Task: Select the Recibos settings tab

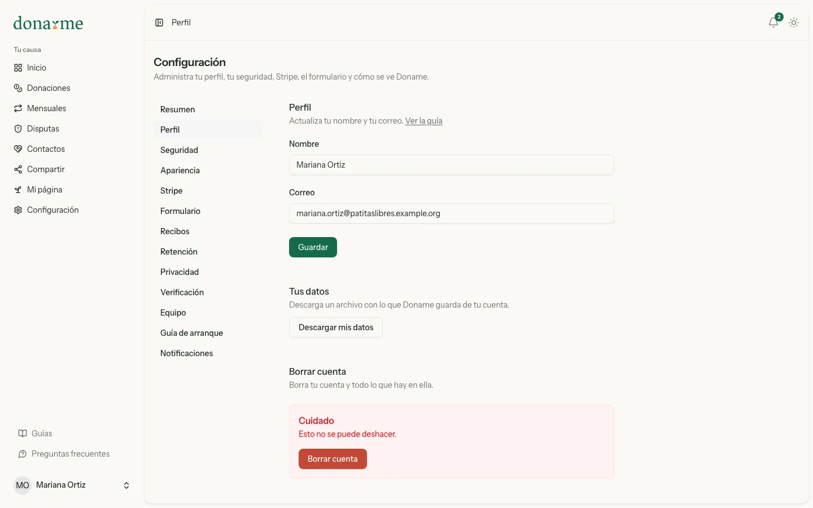Action: click(x=208, y=231)
